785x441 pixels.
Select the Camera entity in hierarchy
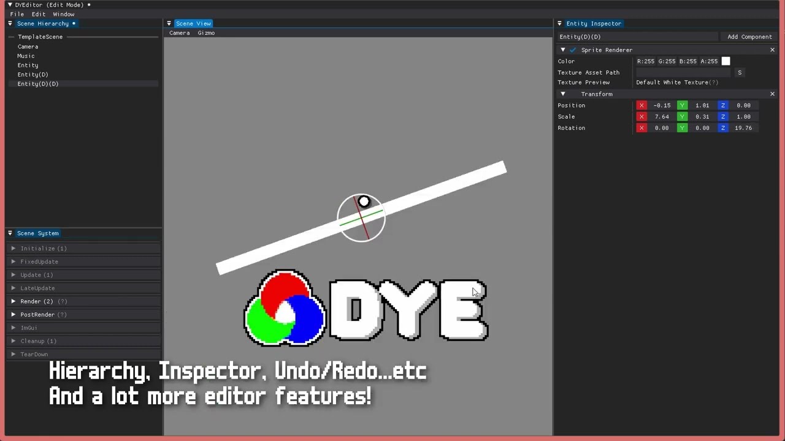coord(28,47)
